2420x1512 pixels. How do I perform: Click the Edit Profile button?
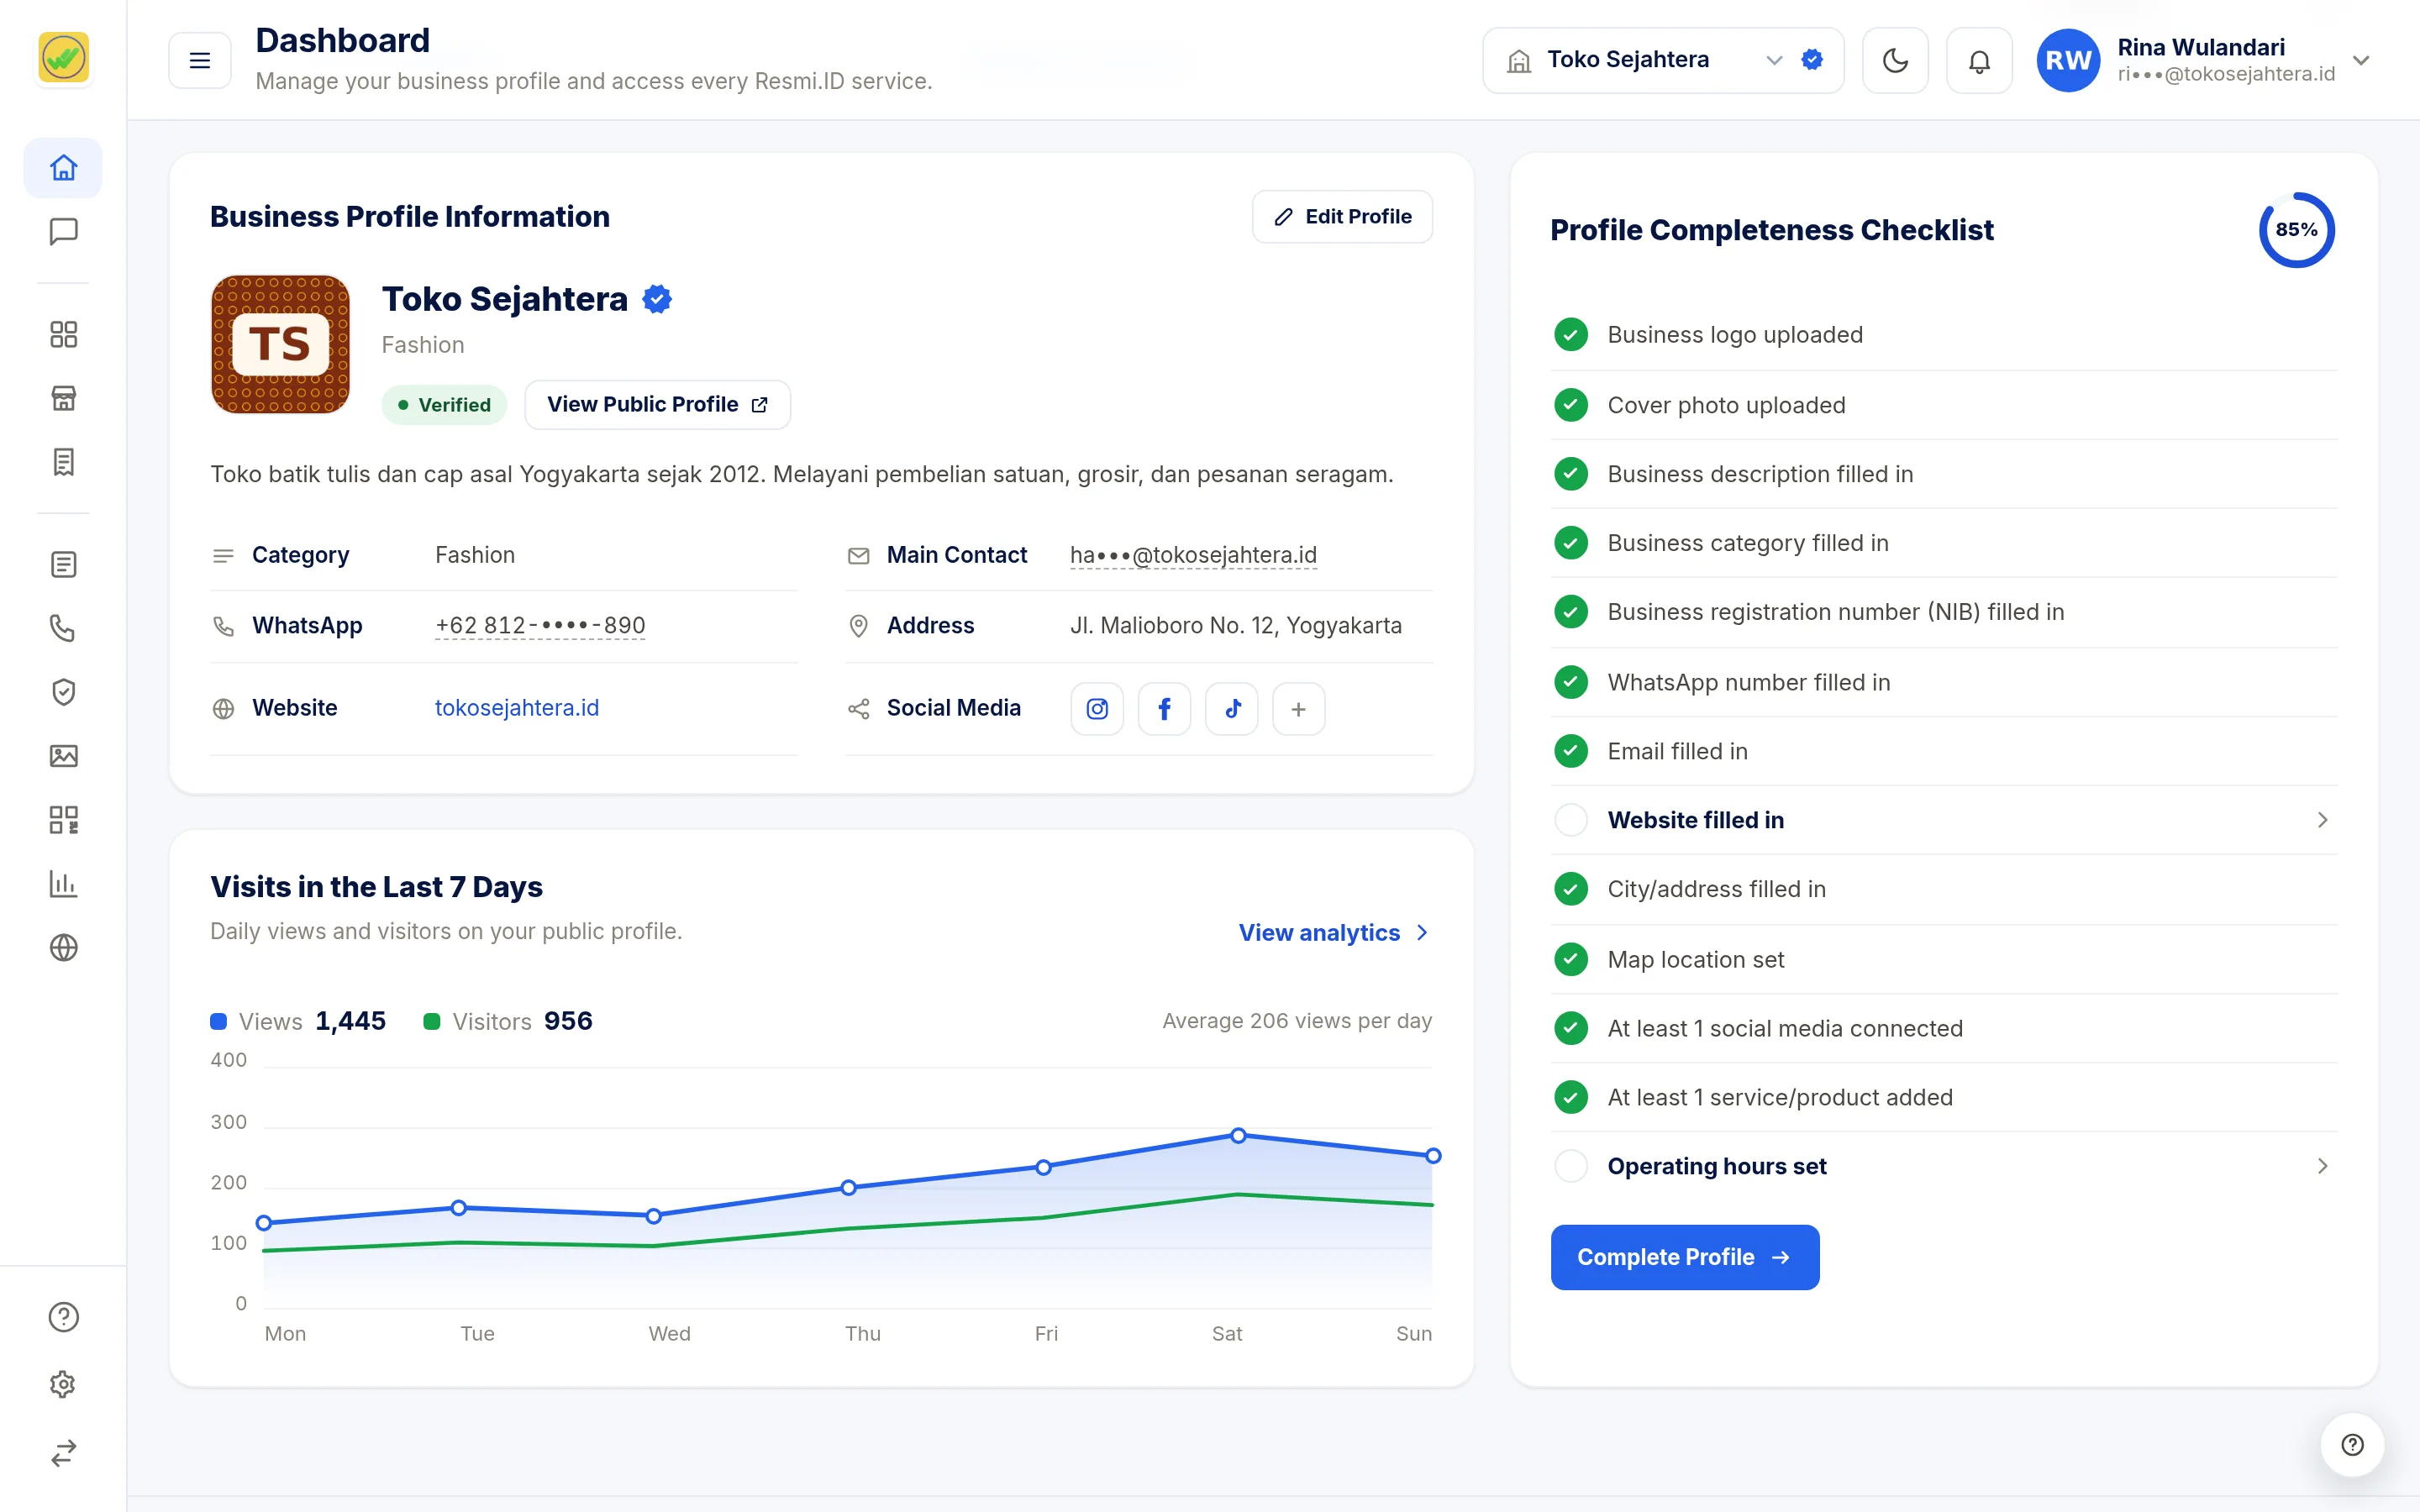(x=1342, y=217)
